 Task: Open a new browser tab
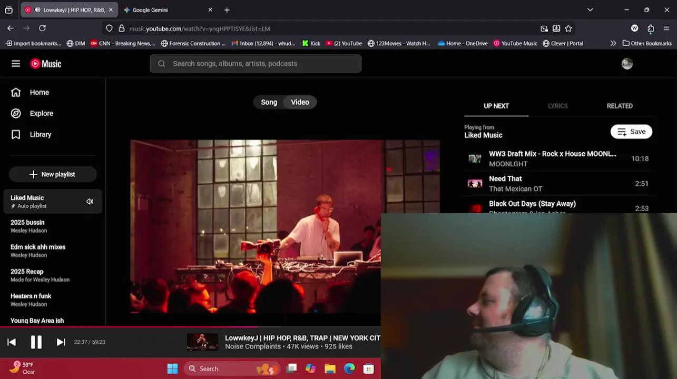[227, 10]
